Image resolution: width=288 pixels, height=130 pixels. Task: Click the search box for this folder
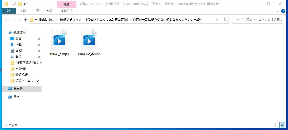(x=257, y=20)
